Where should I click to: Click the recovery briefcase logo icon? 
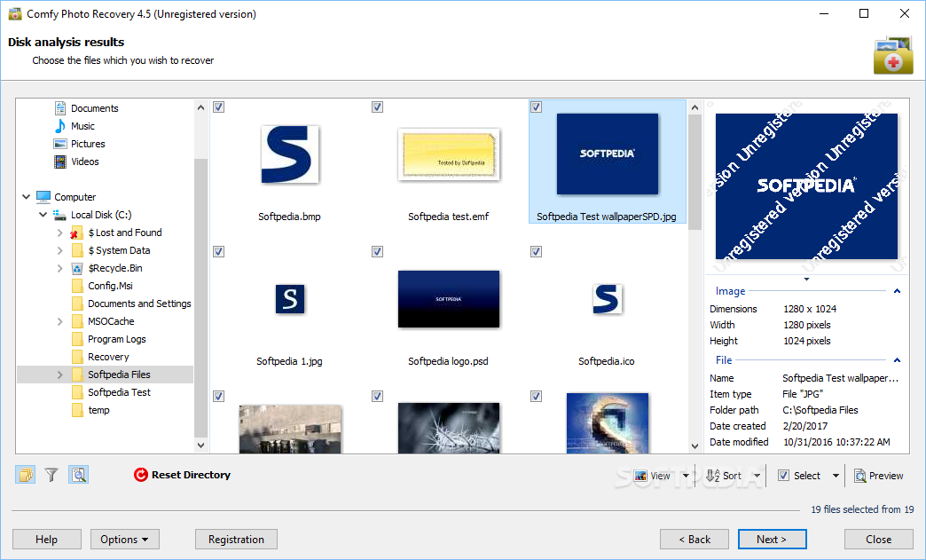(x=893, y=55)
